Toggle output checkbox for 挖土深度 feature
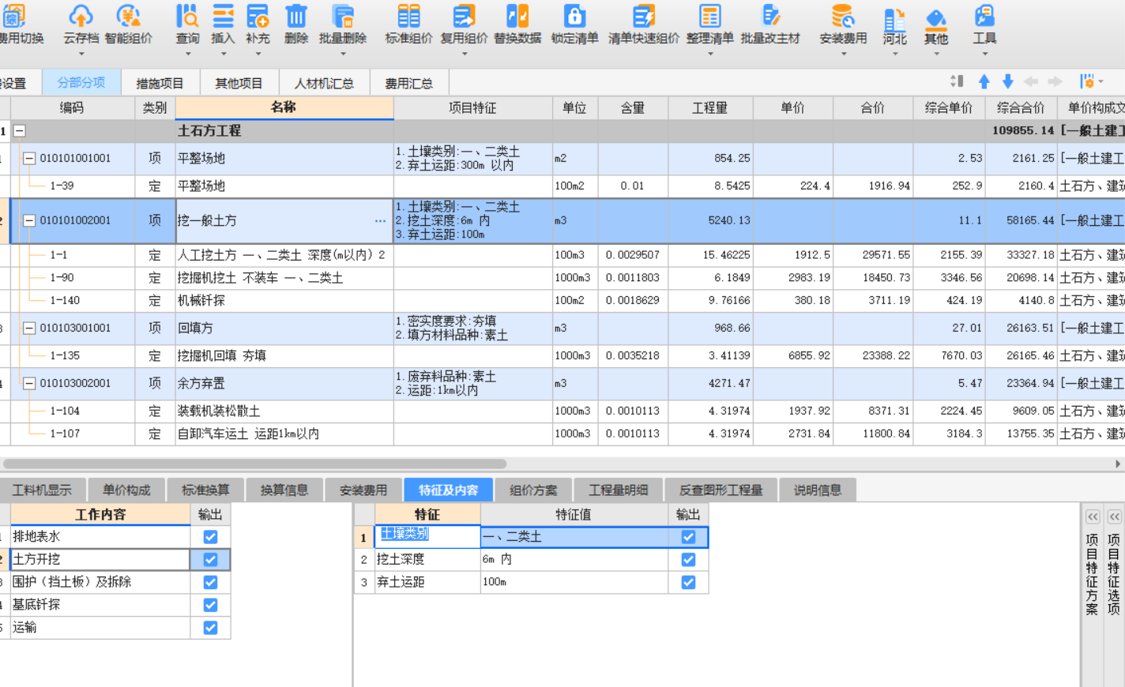1125x687 pixels. coord(688,560)
